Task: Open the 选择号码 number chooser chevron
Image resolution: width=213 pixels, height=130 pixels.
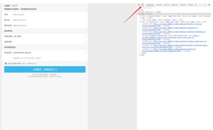Action: (x=86, y=42)
